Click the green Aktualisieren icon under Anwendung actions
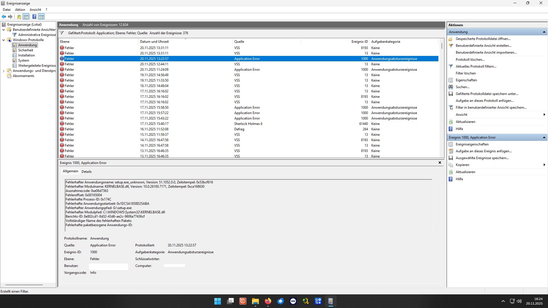 (451, 122)
